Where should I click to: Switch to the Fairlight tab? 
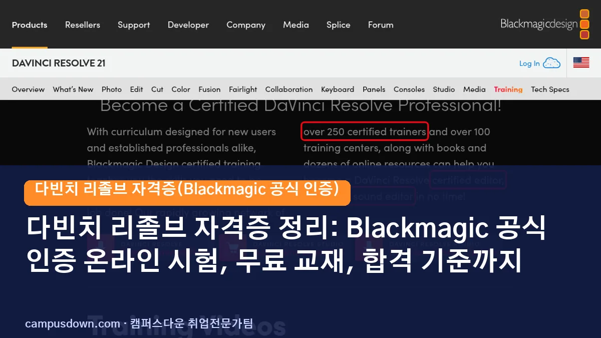[x=243, y=89]
